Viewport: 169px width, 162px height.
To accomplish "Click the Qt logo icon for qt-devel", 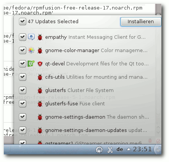I will coord(31,64).
